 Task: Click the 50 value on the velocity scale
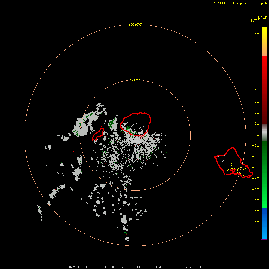click(257, 79)
